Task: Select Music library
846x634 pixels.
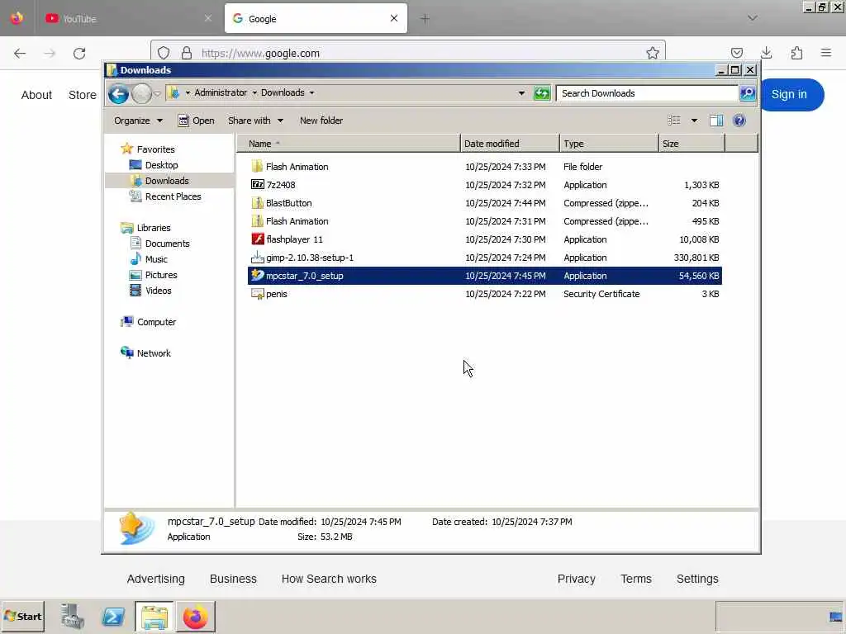Action: pyautogui.click(x=149, y=258)
